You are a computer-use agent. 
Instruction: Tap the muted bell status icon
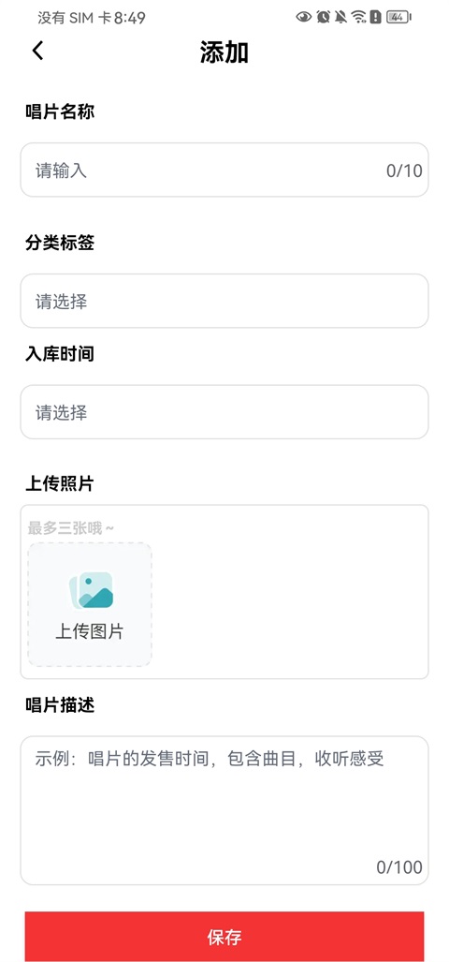(x=340, y=17)
